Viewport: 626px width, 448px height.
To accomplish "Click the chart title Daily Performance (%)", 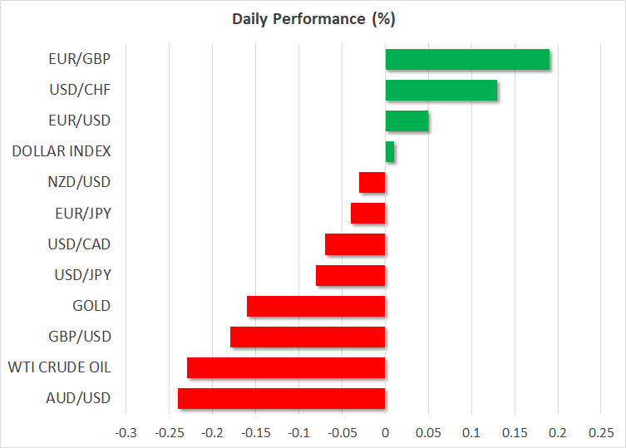I will (x=313, y=17).
